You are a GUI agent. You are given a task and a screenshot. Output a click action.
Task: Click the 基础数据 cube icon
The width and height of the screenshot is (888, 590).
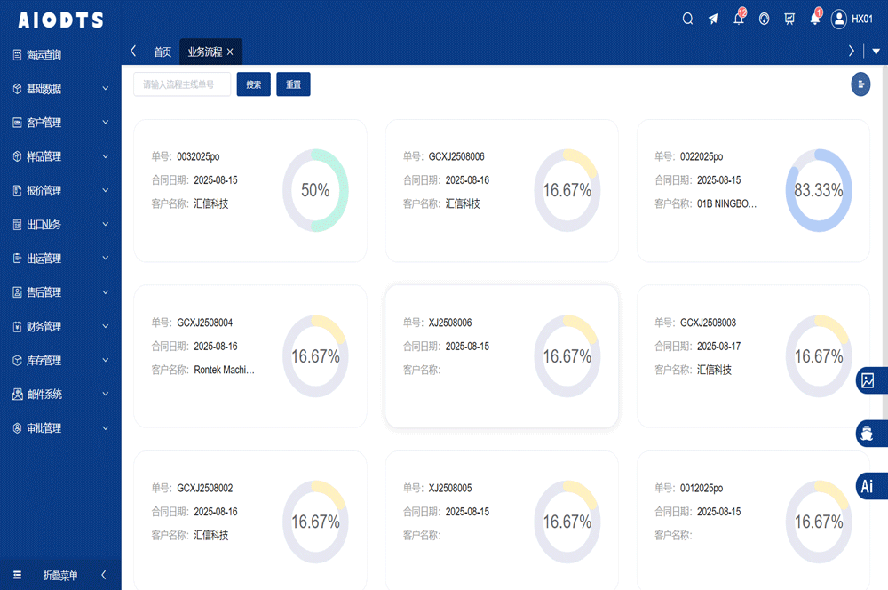click(x=17, y=89)
